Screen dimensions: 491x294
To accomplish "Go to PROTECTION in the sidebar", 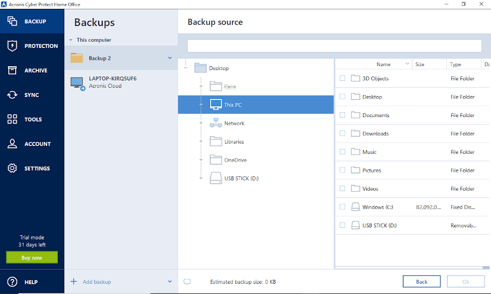I will [32, 46].
